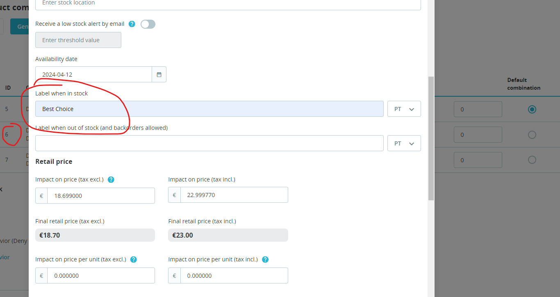This screenshot has width=560, height=297.
Task: Click price per unit (tax incl.) input field
Action: (x=234, y=276)
